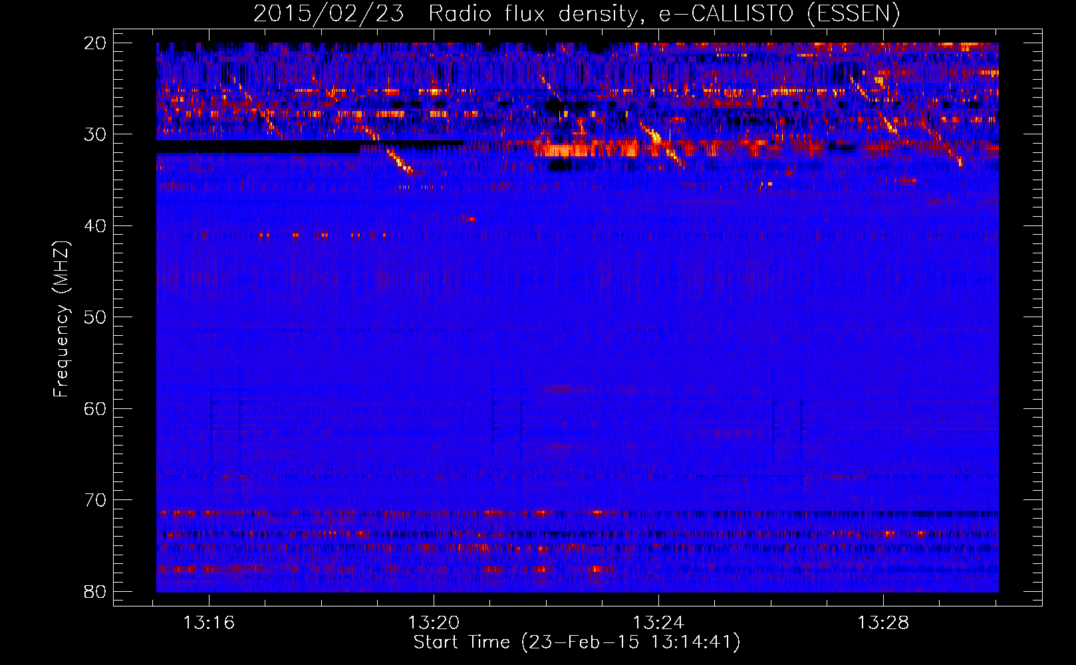Select the 70 frequency tick label
The height and width of the screenshot is (665, 1076).
tap(96, 500)
